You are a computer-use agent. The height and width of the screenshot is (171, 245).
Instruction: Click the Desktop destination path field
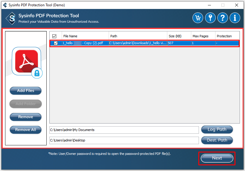pos(124,140)
